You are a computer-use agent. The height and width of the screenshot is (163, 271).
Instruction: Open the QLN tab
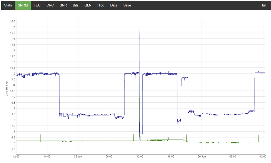click(x=88, y=5)
